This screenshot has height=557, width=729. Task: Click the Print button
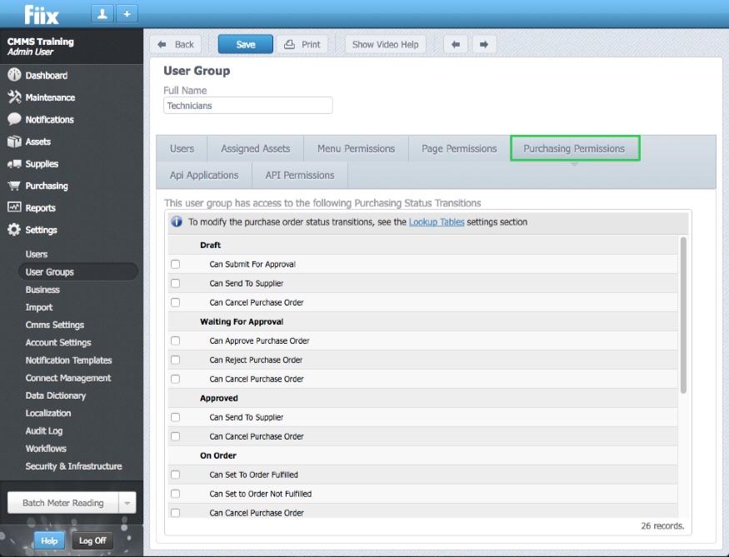point(302,45)
